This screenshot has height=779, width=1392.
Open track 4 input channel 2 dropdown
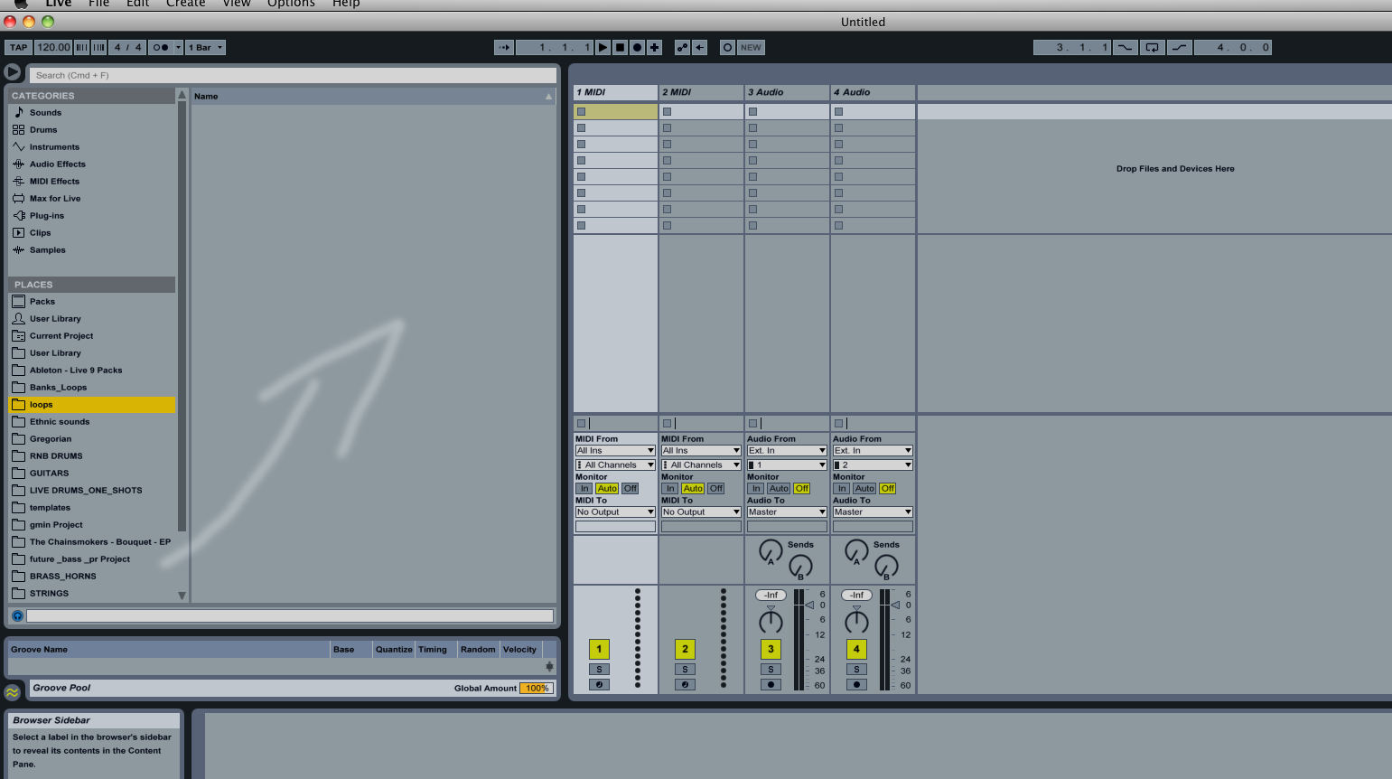click(x=873, y=465)
